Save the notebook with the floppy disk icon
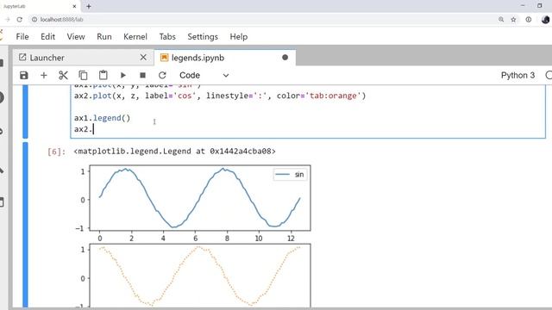The image size is (552, 310). [x=24, y=75]
